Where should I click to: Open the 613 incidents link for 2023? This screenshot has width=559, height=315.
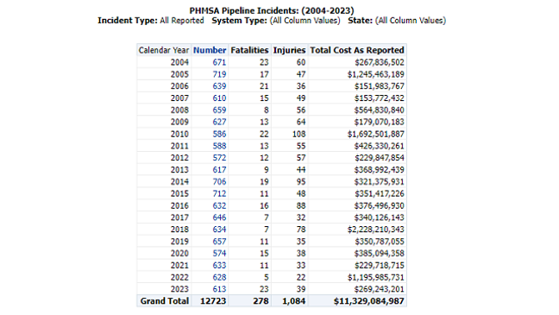[219, 289]
